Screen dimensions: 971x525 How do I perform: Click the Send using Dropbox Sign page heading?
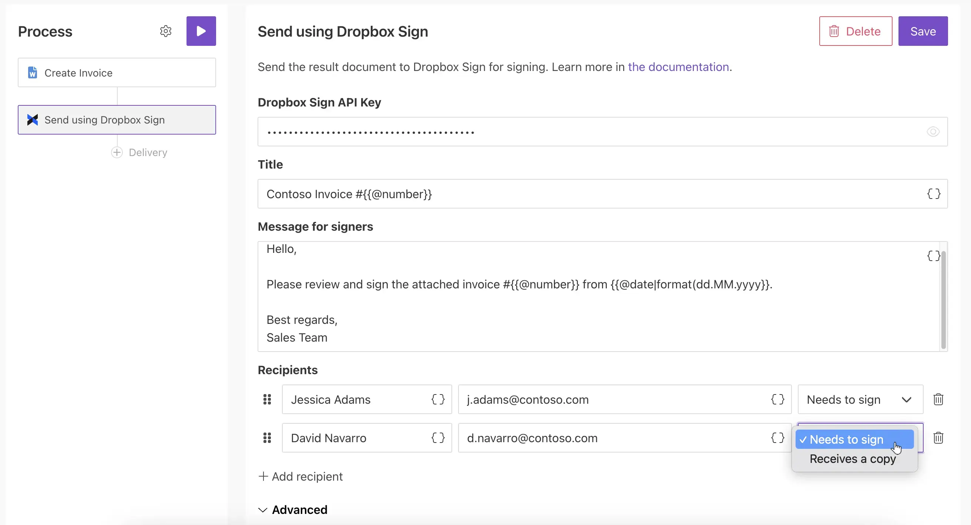tap(343, 31)
